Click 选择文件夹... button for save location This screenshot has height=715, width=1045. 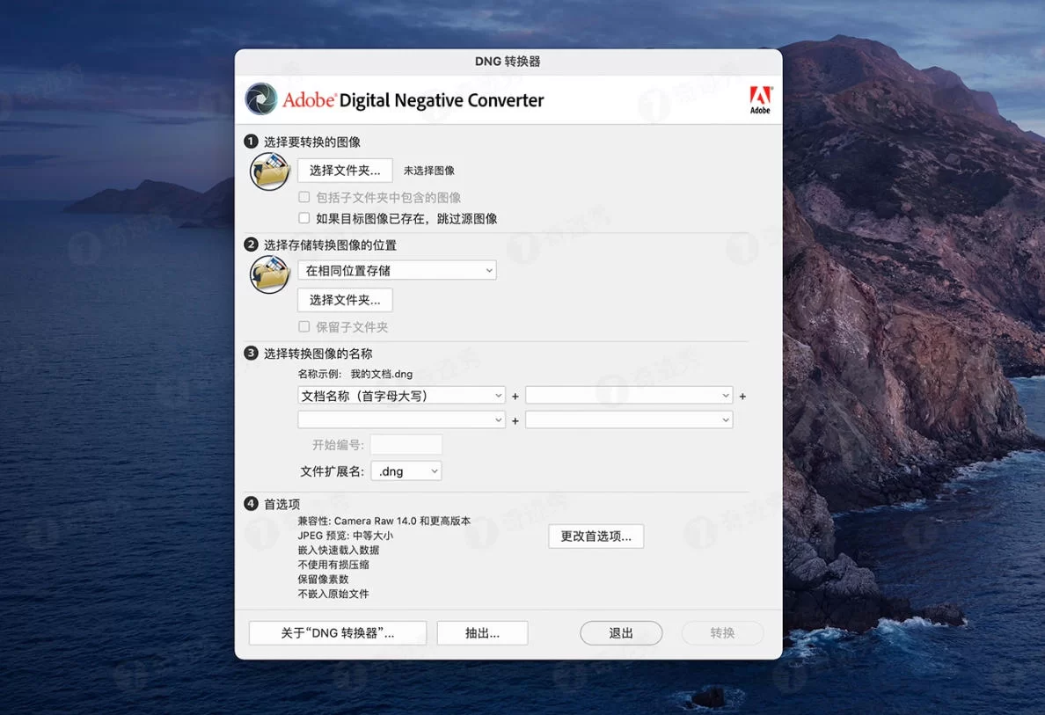pos(345,300)
